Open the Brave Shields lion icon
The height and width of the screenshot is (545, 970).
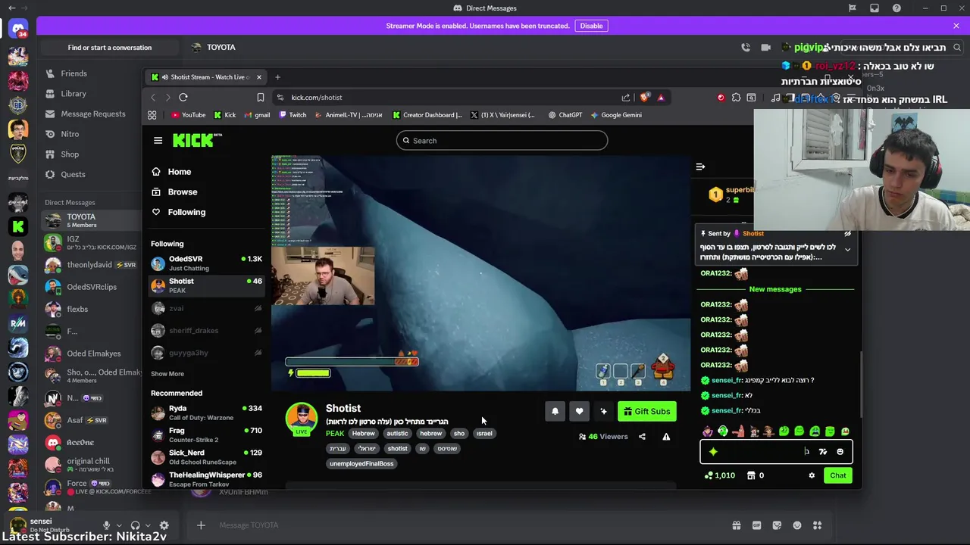click(644, 97)
